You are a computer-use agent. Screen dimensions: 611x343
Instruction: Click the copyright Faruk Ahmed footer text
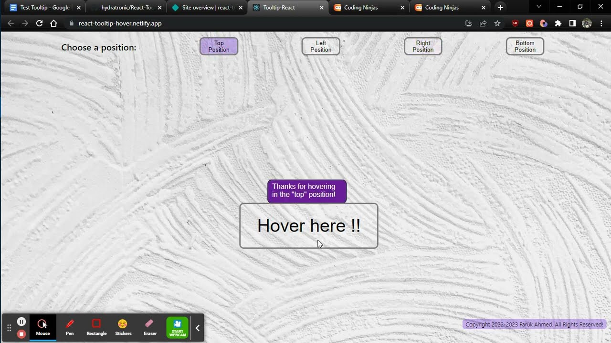click(x=534, y=324)
